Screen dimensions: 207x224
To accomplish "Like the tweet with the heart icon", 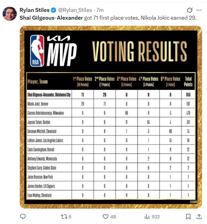I will tap(105, 217).
